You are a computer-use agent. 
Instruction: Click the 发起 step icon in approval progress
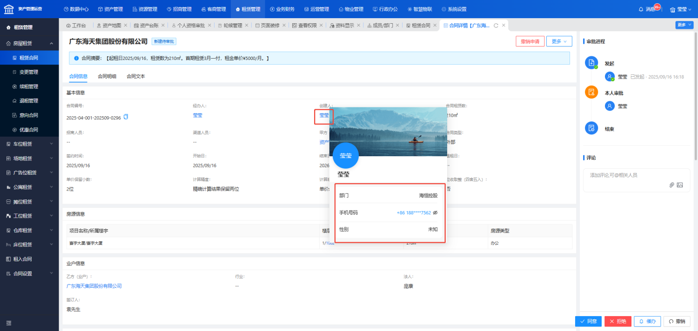click(x=591, y=63)
